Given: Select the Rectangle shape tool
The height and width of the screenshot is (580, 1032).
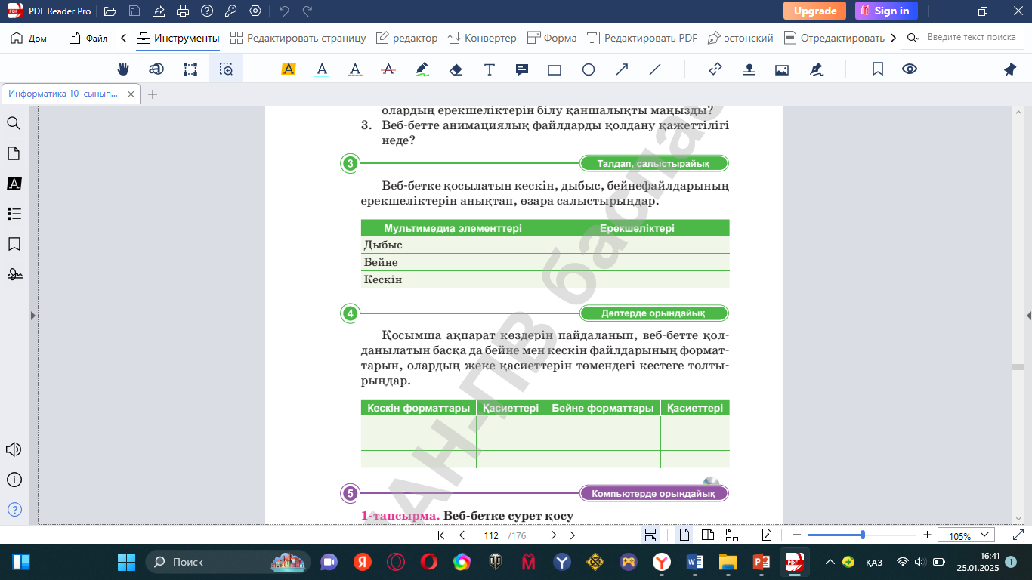Looking at the screenshot, I should (x=555, y=69).
